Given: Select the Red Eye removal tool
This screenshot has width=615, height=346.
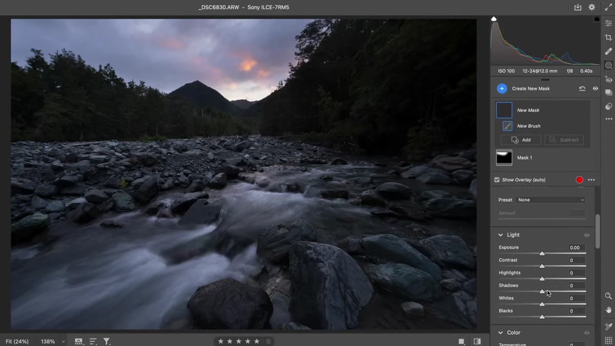Looking at the screenshot, I should 608,79.
